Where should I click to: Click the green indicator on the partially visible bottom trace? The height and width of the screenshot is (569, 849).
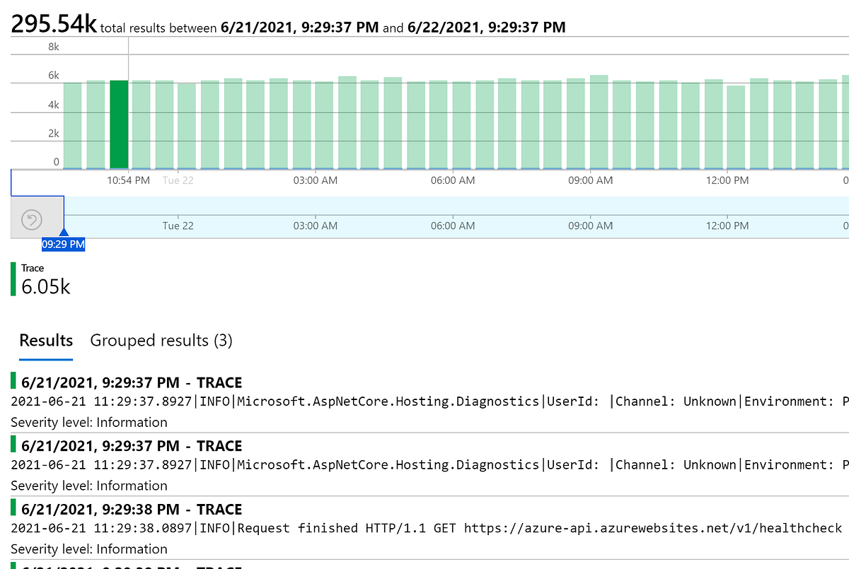[12, 565]
